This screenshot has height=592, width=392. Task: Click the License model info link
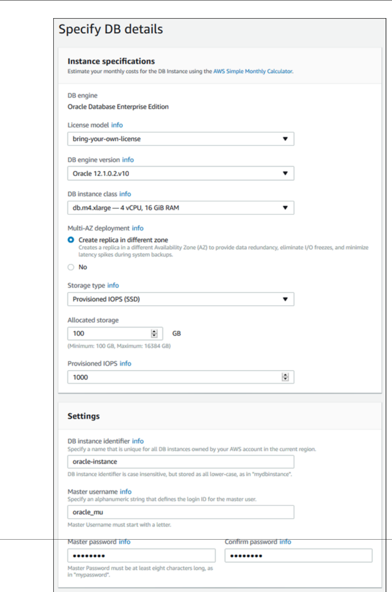pos(117,125)
